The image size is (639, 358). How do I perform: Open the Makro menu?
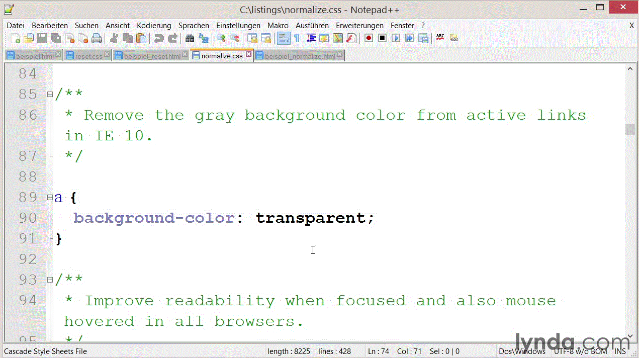(x=278, y=25)
